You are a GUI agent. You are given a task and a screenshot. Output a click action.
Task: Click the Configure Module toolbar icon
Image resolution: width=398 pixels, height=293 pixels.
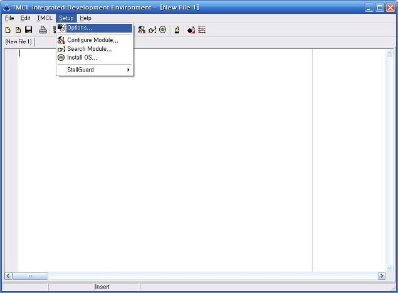tap(142, 30)
